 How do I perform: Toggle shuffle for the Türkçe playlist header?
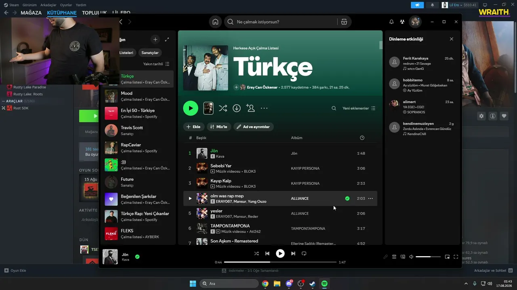point(223,108)
